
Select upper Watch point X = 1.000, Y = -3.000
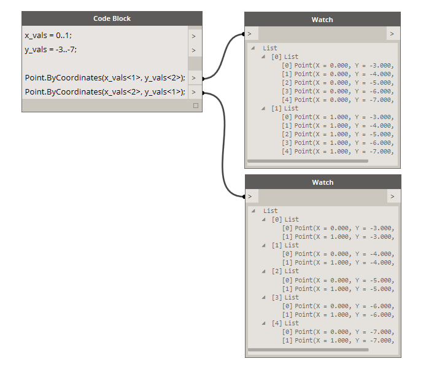338,117
